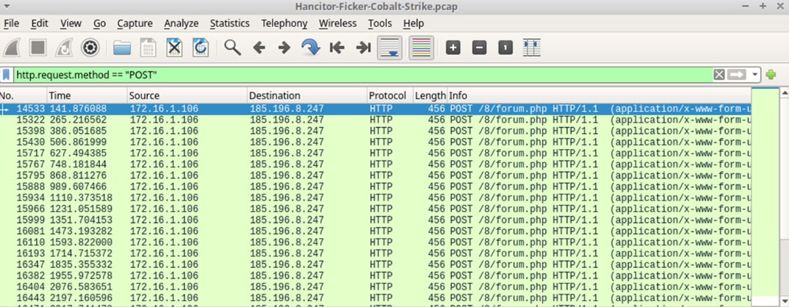Click the capture options gear icon

pyautogui.click(x=90, y=48)
